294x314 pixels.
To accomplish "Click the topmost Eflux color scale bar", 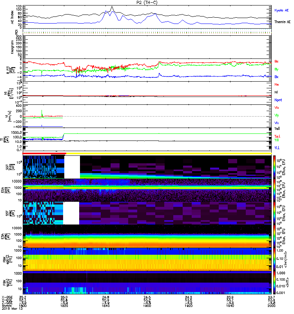I will click(x=274, y=167).
